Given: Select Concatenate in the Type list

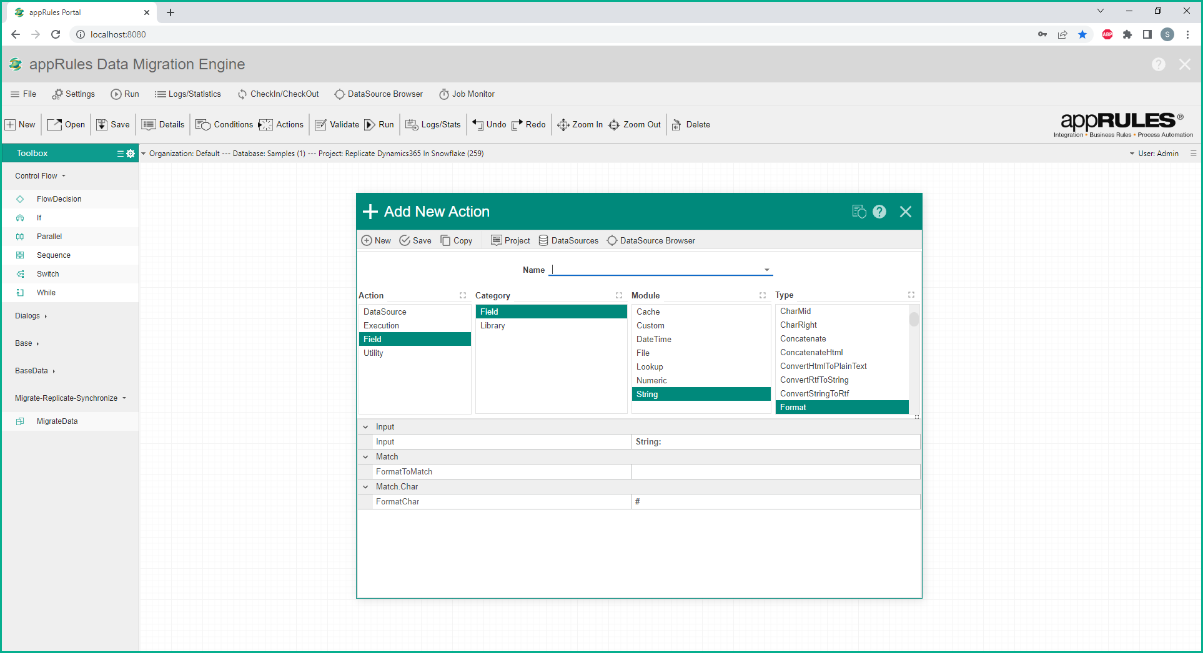Looking at the screenshot, I should coord(841,339).
